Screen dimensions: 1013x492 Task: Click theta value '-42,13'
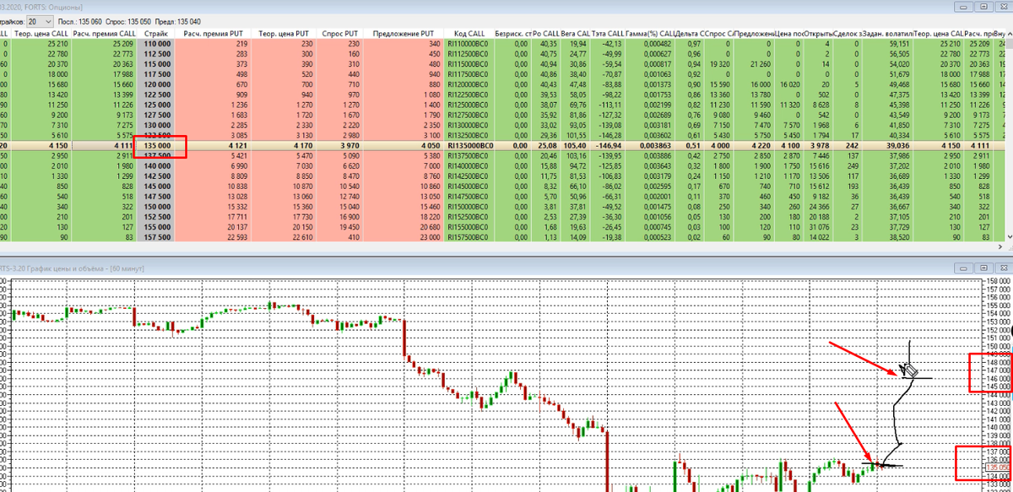(611, 42)
